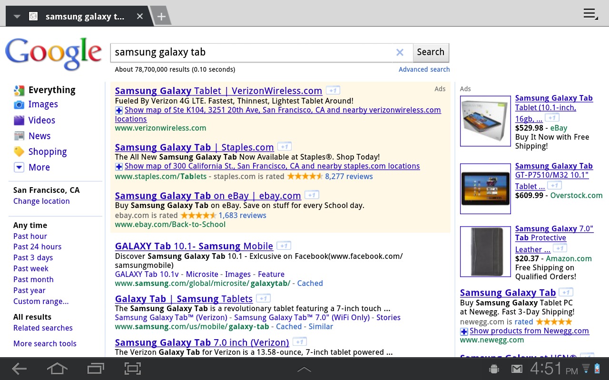Open Samsung Galaxy Tab 7.0 inch Verizon result
Screen dimensions: 609x380
202,342
